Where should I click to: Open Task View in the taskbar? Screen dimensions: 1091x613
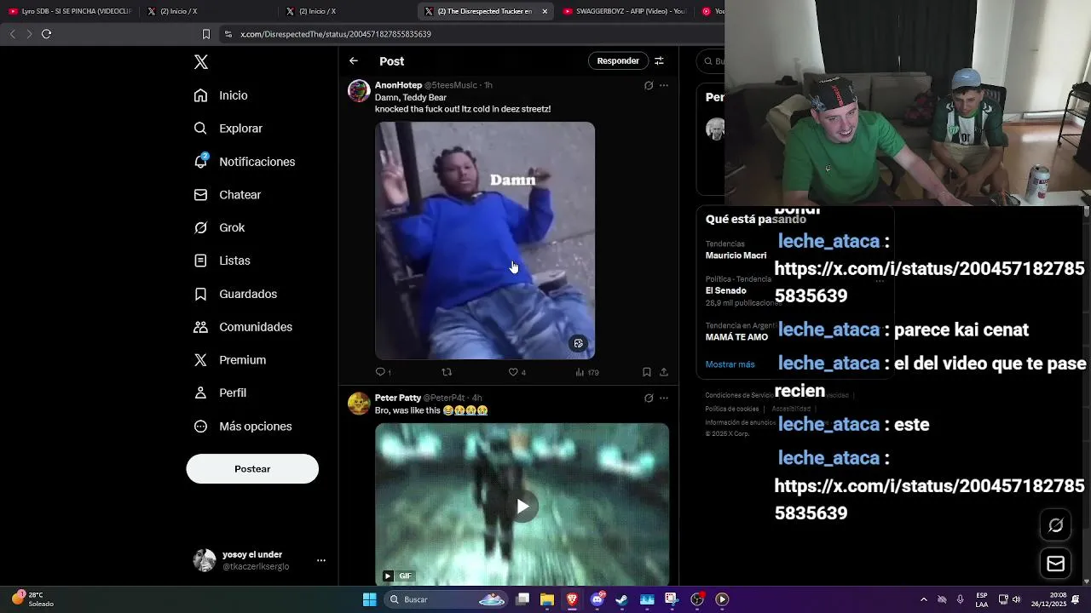[522, 599]
